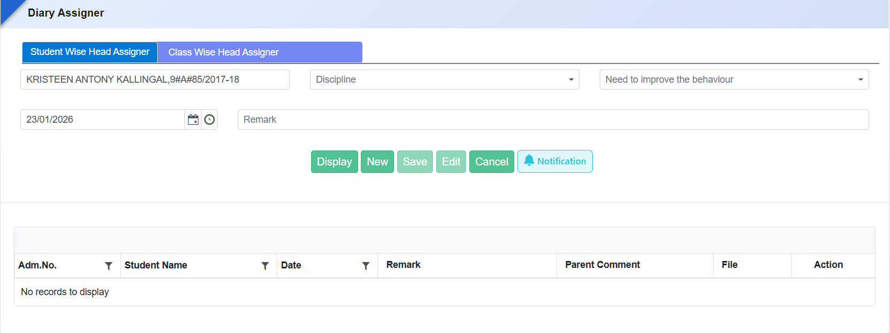Click the Parent Comment column header
Viewport: 890px width, 333px height.
point(602,265)
